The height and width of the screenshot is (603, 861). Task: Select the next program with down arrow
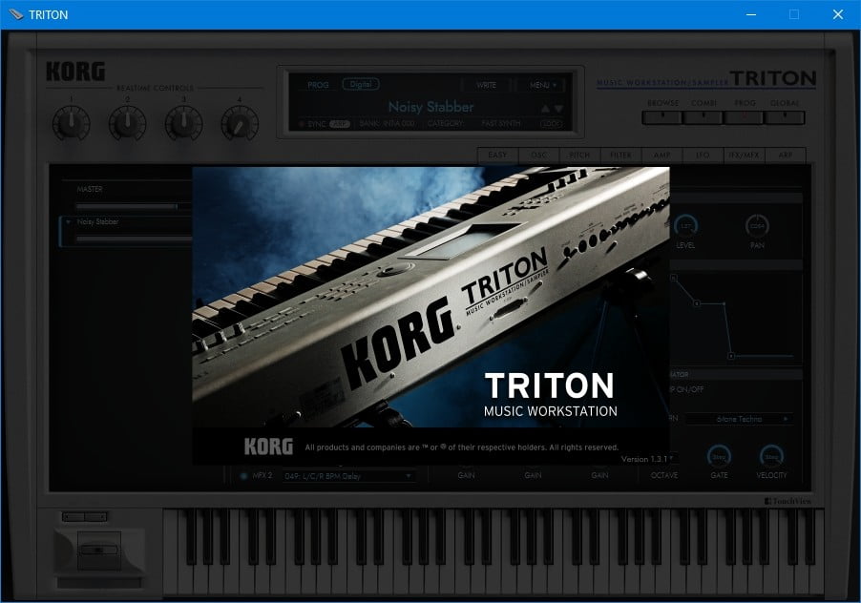tap(558, 109)
